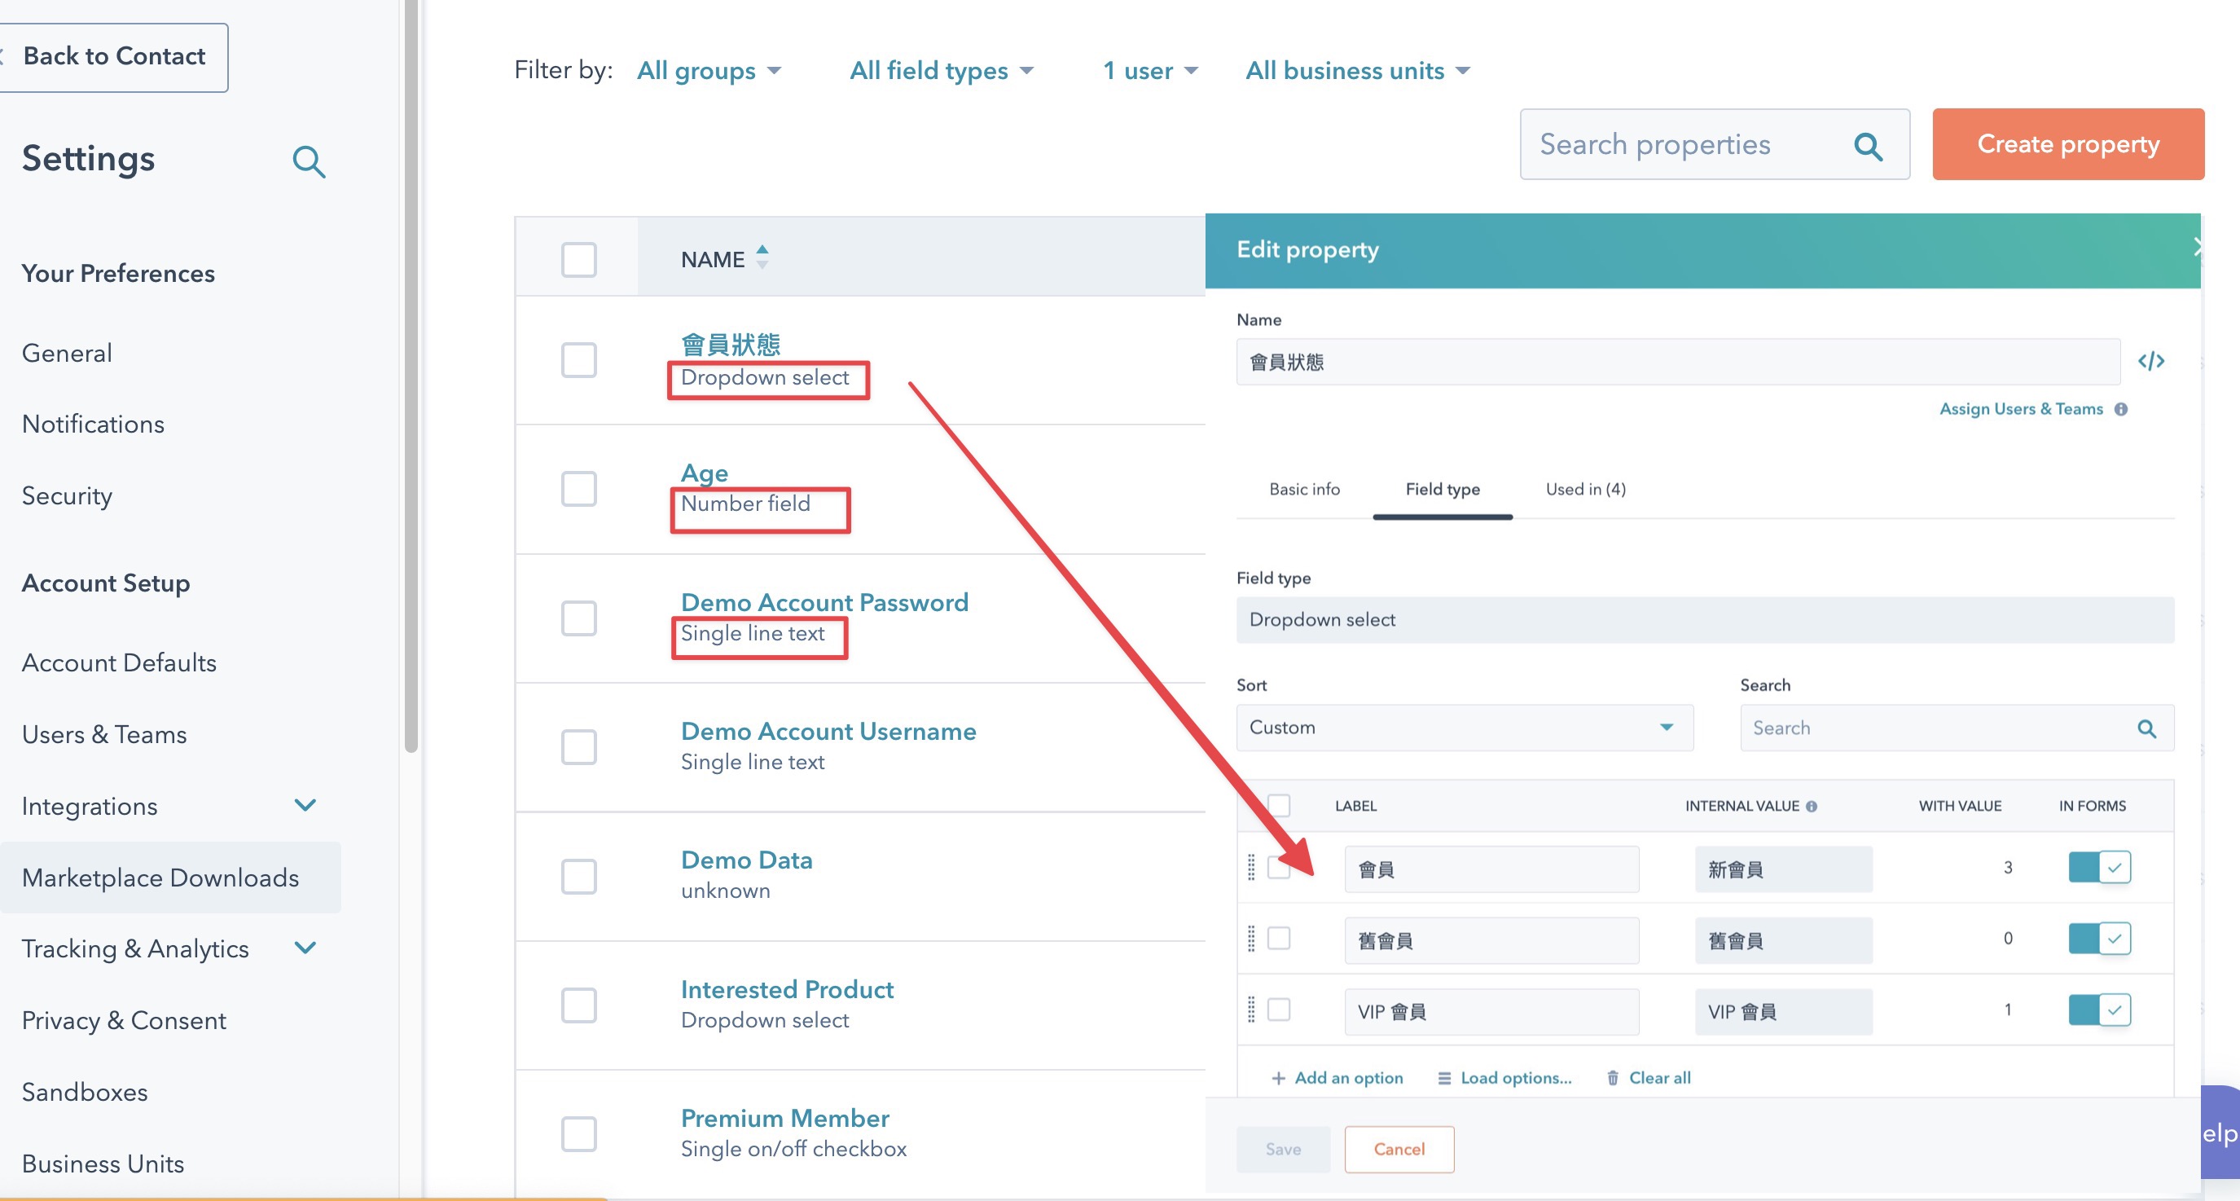Click drag handle for 舊會員 option row

point(1251,939)
